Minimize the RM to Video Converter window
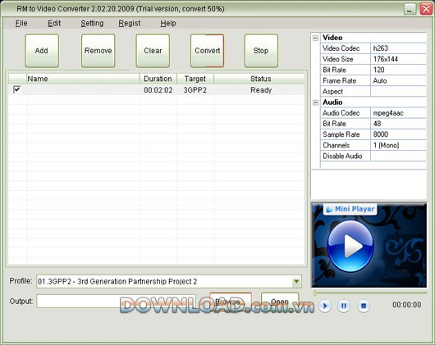This screenshot has width=435, height=345. (410, 9)
